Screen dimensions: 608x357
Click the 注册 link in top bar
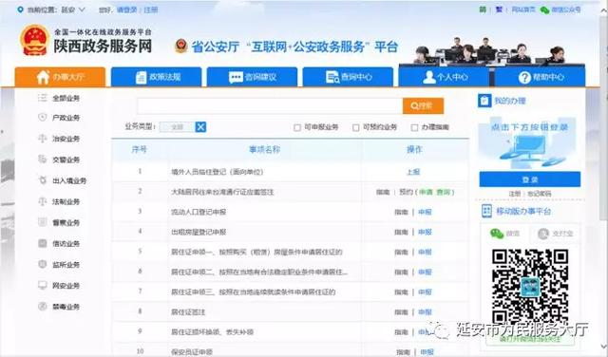click(x=151, y=10)
